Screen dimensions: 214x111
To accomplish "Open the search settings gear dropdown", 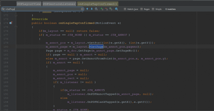I will click(x=116, y=9).
